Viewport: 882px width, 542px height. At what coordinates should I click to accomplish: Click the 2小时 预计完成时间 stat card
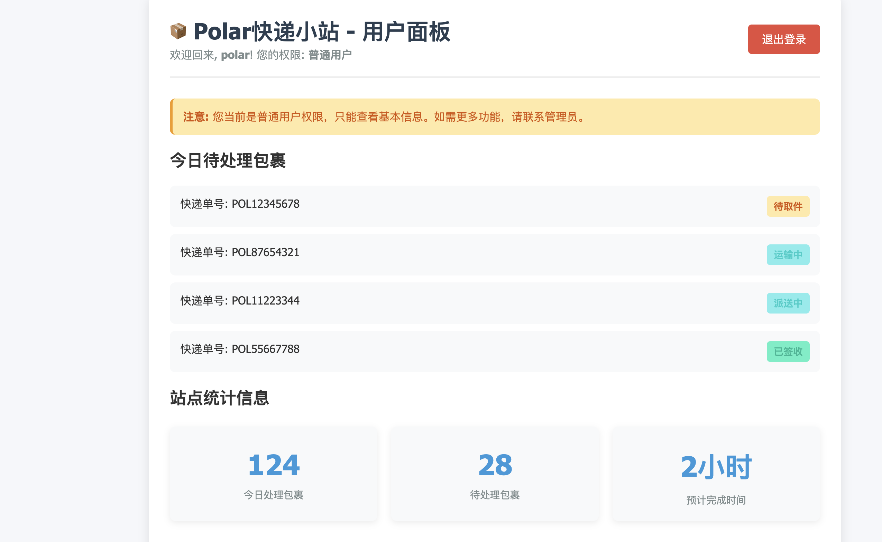point(716,473)
